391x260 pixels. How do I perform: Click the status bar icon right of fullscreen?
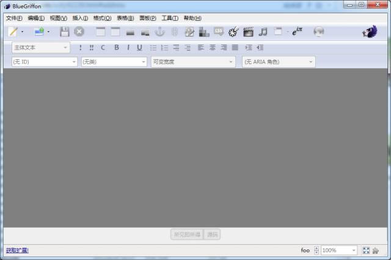point(376,250)
